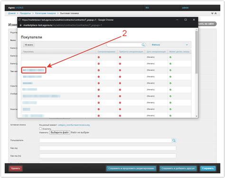225x178 pixels.
Task: Open the RU language menu in the top bar
Action: 147,8
